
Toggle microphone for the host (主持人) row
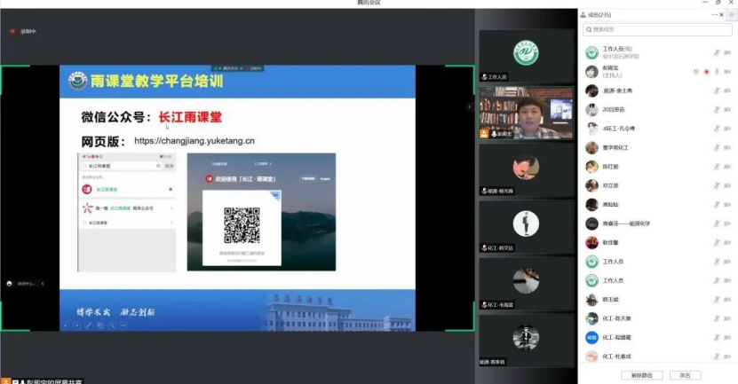[x=717, y=72]
